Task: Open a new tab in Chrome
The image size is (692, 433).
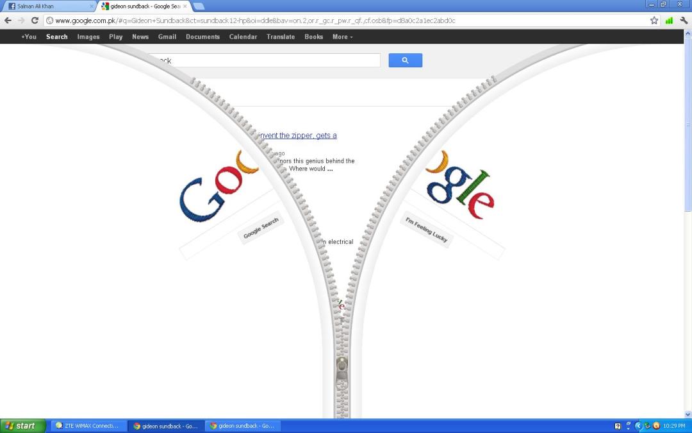Action: (x=199, y=6)
